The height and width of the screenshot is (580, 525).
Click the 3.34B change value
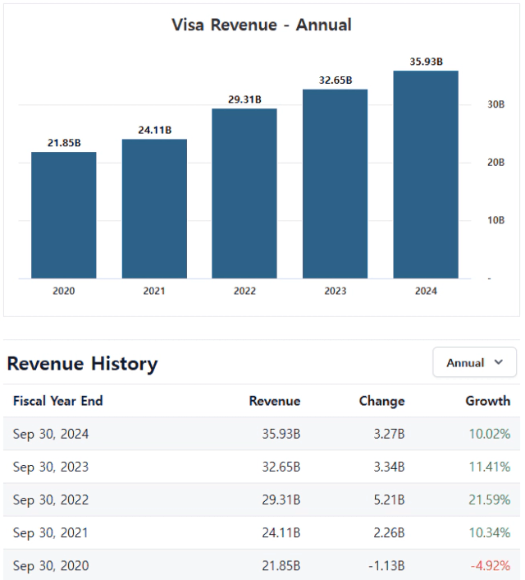(389, 467)
